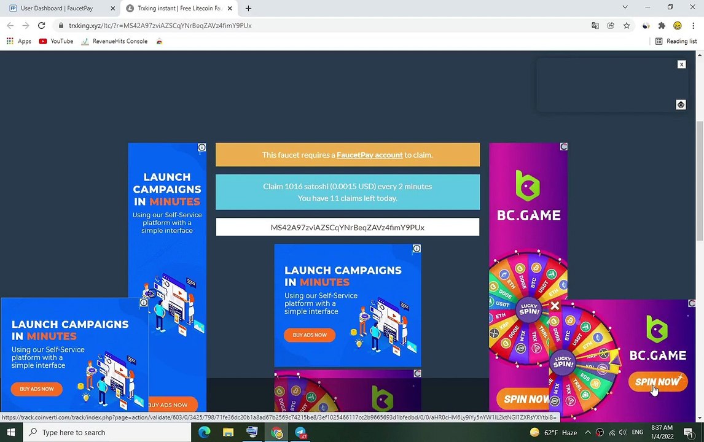Viewport: 704px width, 442px height.
Task: Close the Trxking instant tab
Action: coord(229,8)
